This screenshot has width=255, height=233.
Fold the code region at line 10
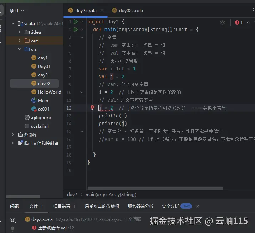click(x=82, y=92)
